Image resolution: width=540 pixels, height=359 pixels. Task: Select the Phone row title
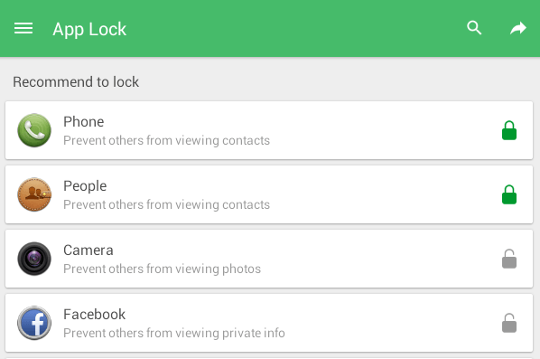84,122
